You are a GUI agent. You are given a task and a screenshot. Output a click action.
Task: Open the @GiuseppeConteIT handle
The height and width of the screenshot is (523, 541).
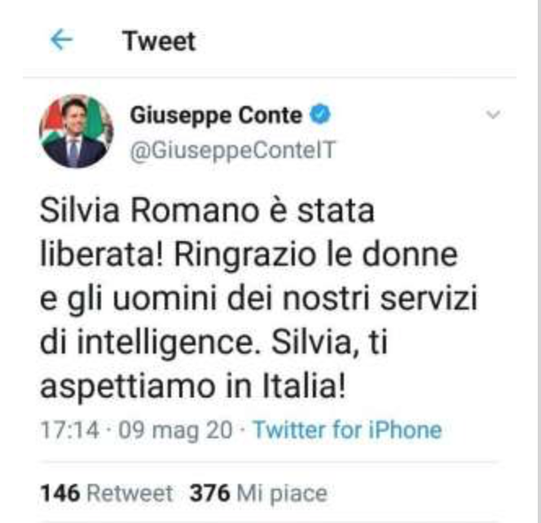point(232,151)
